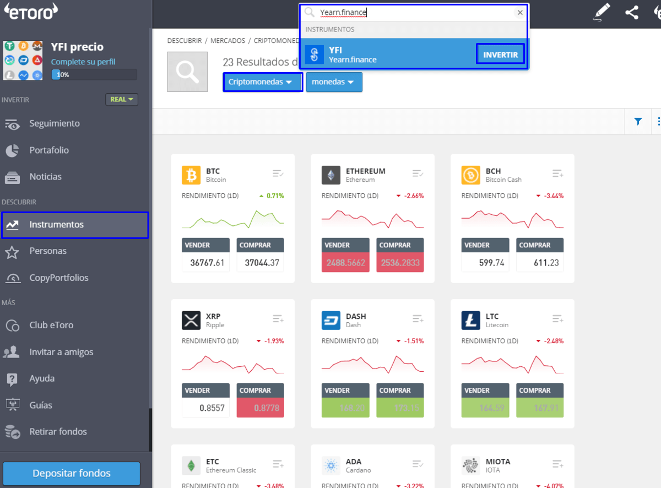Add LTC to watchlist
The height and width of the screenshot is (488, 661).
pyautogui.click(x=558, y=318)
